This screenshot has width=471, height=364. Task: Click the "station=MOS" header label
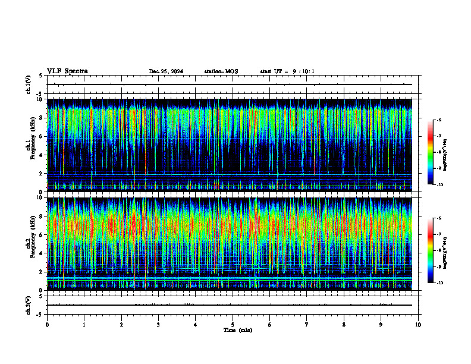(221, 71)
